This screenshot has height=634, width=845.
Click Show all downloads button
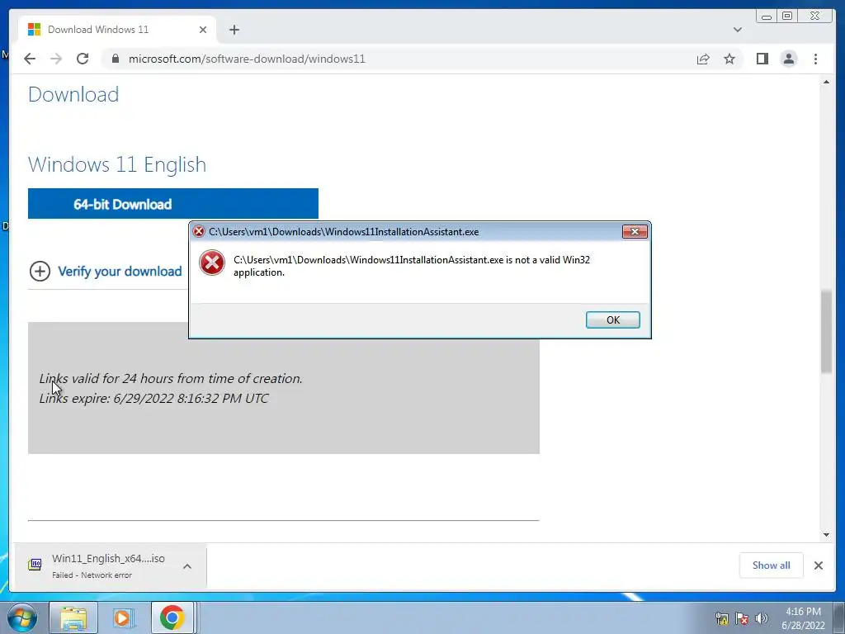tap(772, 565)
